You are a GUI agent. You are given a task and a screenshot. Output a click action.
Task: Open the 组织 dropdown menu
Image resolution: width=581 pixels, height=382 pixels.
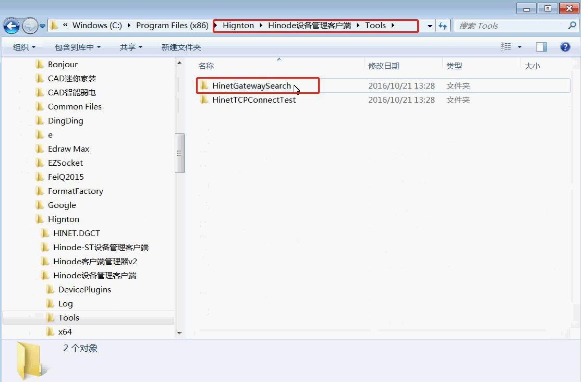tap(24, 47)
